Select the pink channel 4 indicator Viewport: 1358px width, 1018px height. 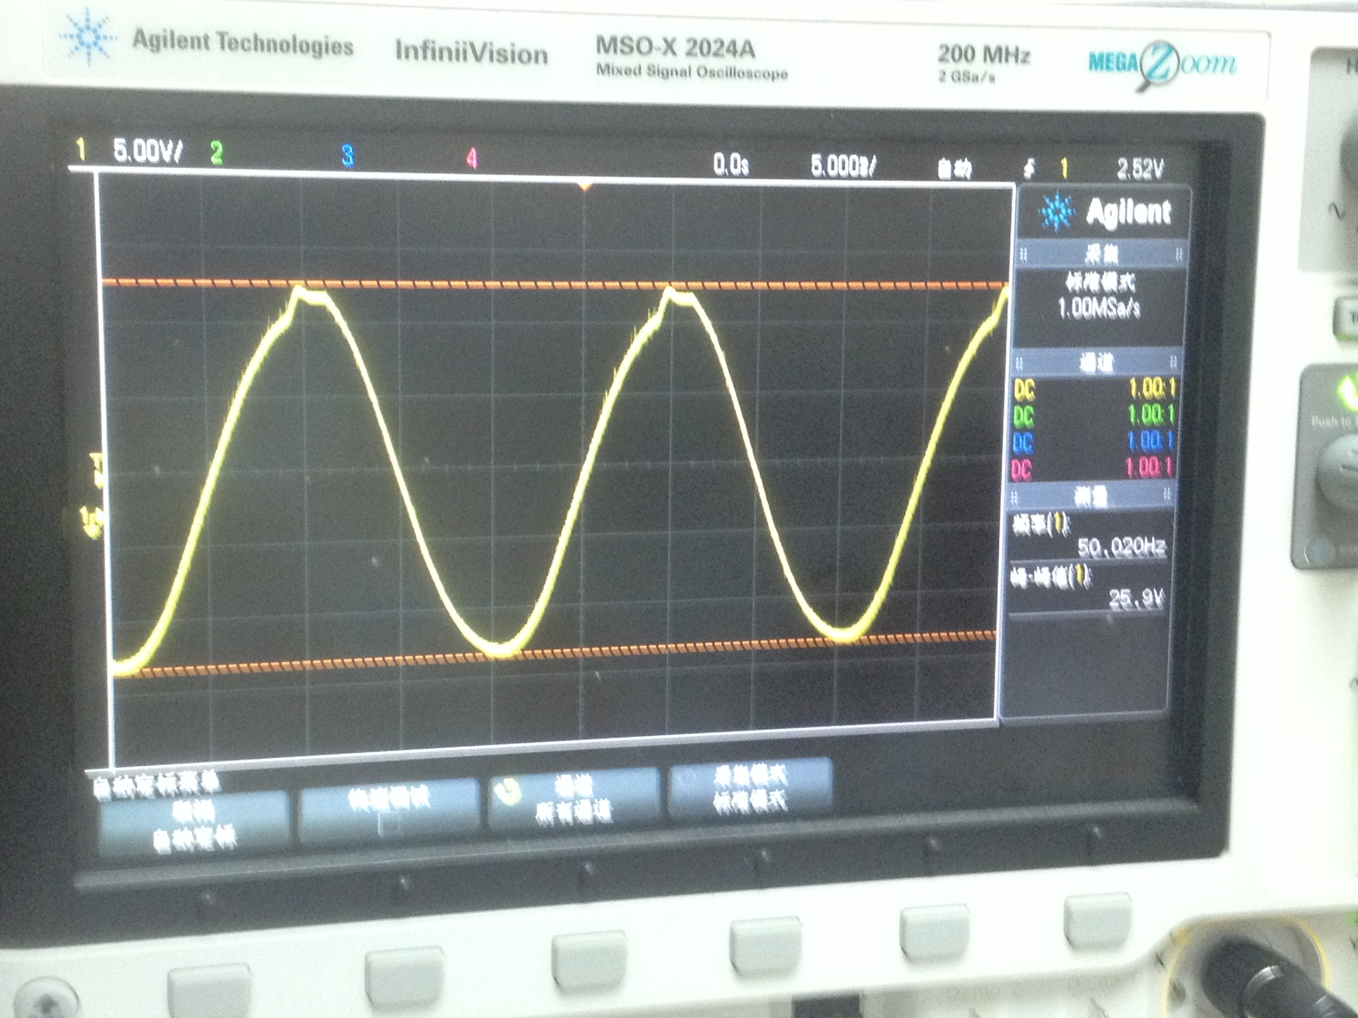(x=471, y=159)
